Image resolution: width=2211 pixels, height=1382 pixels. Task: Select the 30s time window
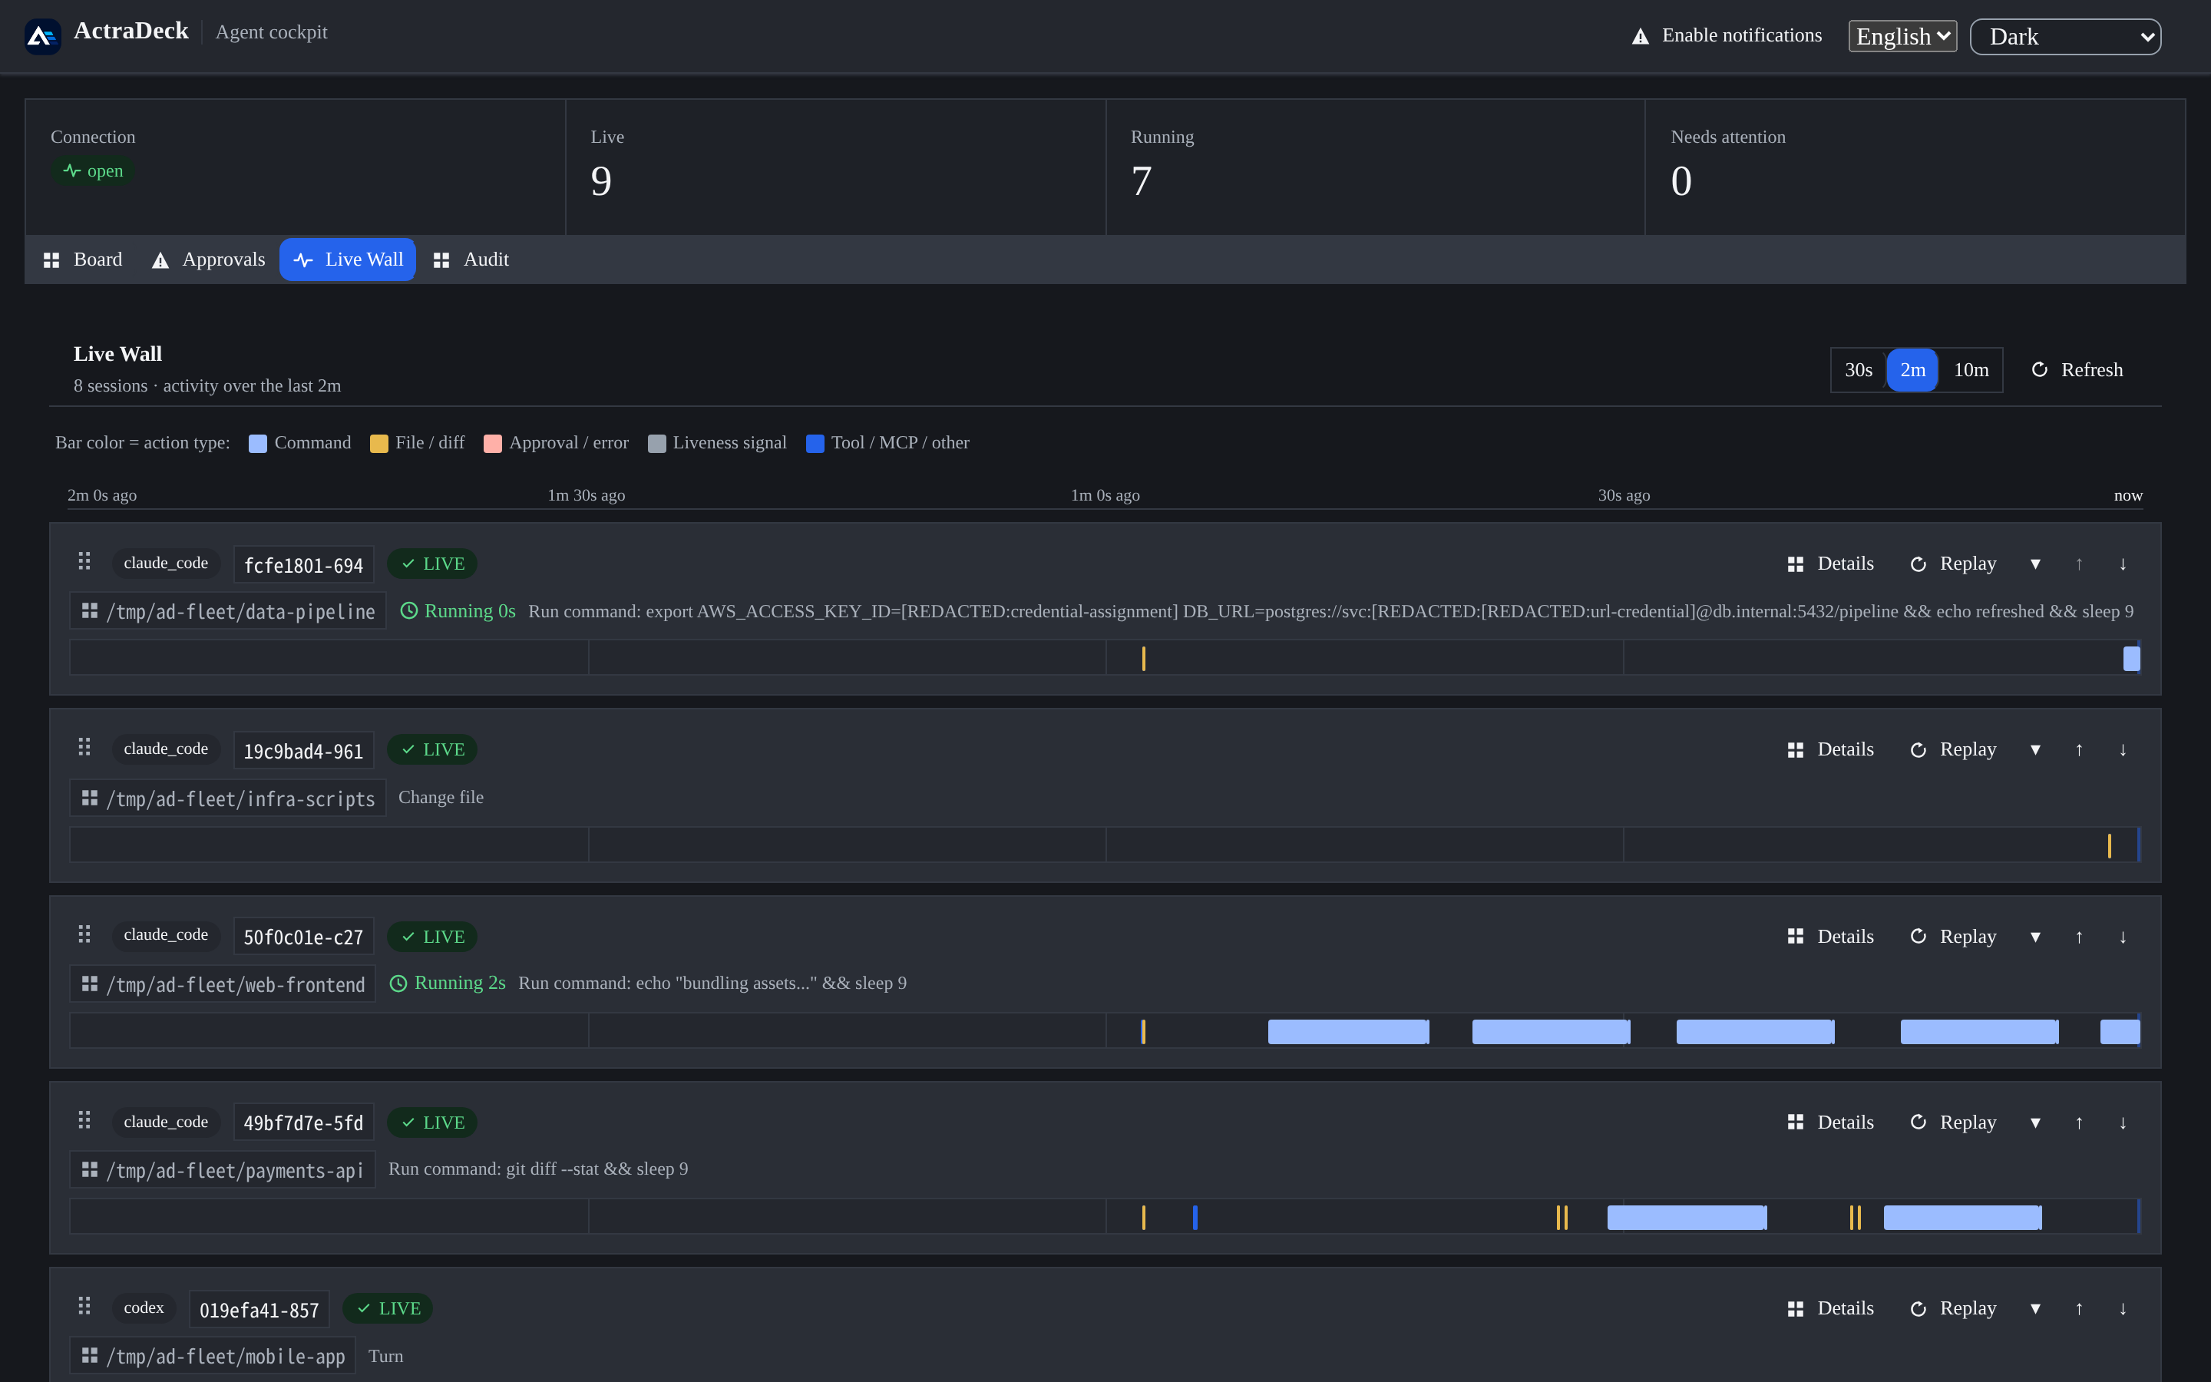click(1859, 370)
